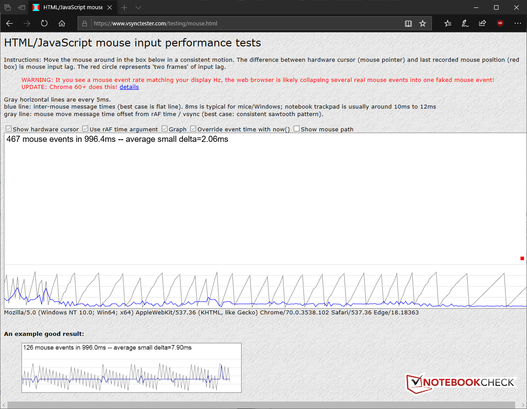Click the '126 mouse events' example text
Viewport: 527px width, 409px height.
point(107,348)
